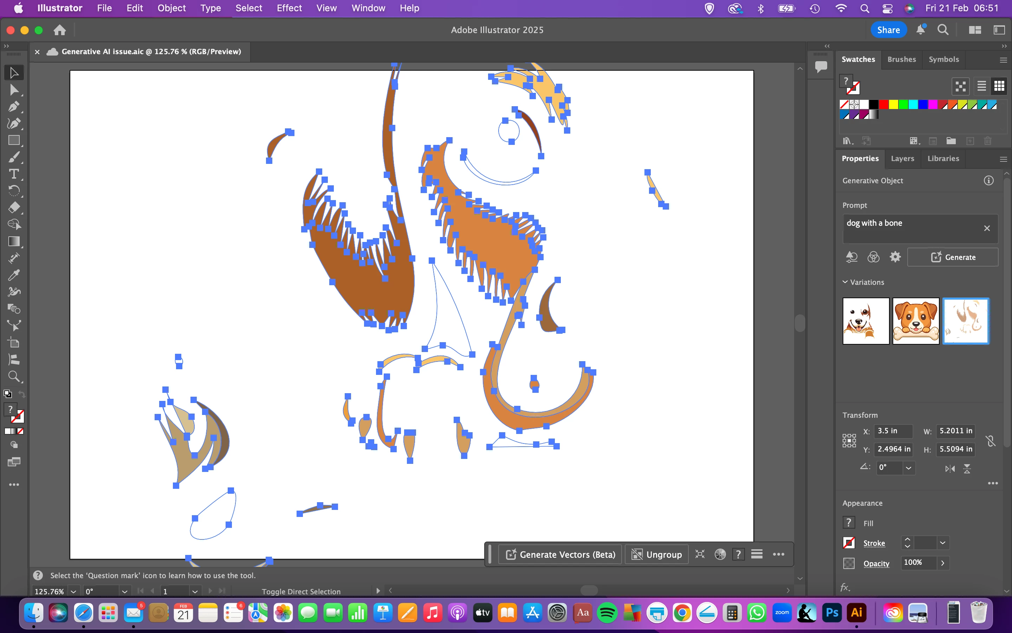Switch swatches to list view

tap(981, 86)
